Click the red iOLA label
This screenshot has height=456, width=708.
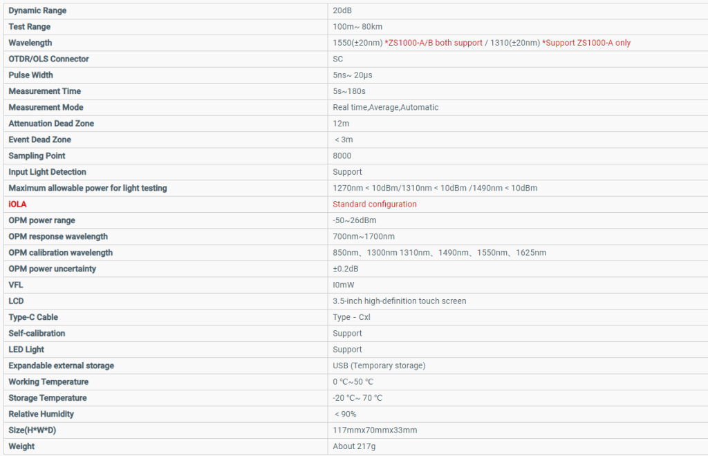17,205
